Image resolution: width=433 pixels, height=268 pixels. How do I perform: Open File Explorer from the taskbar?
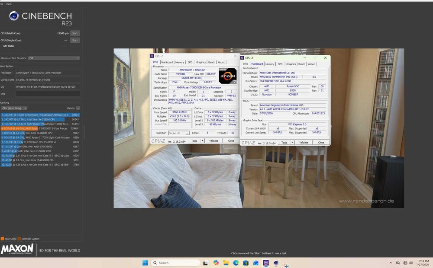point(226,263)
